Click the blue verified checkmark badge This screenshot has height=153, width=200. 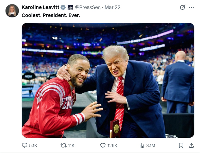click(63, 7)
